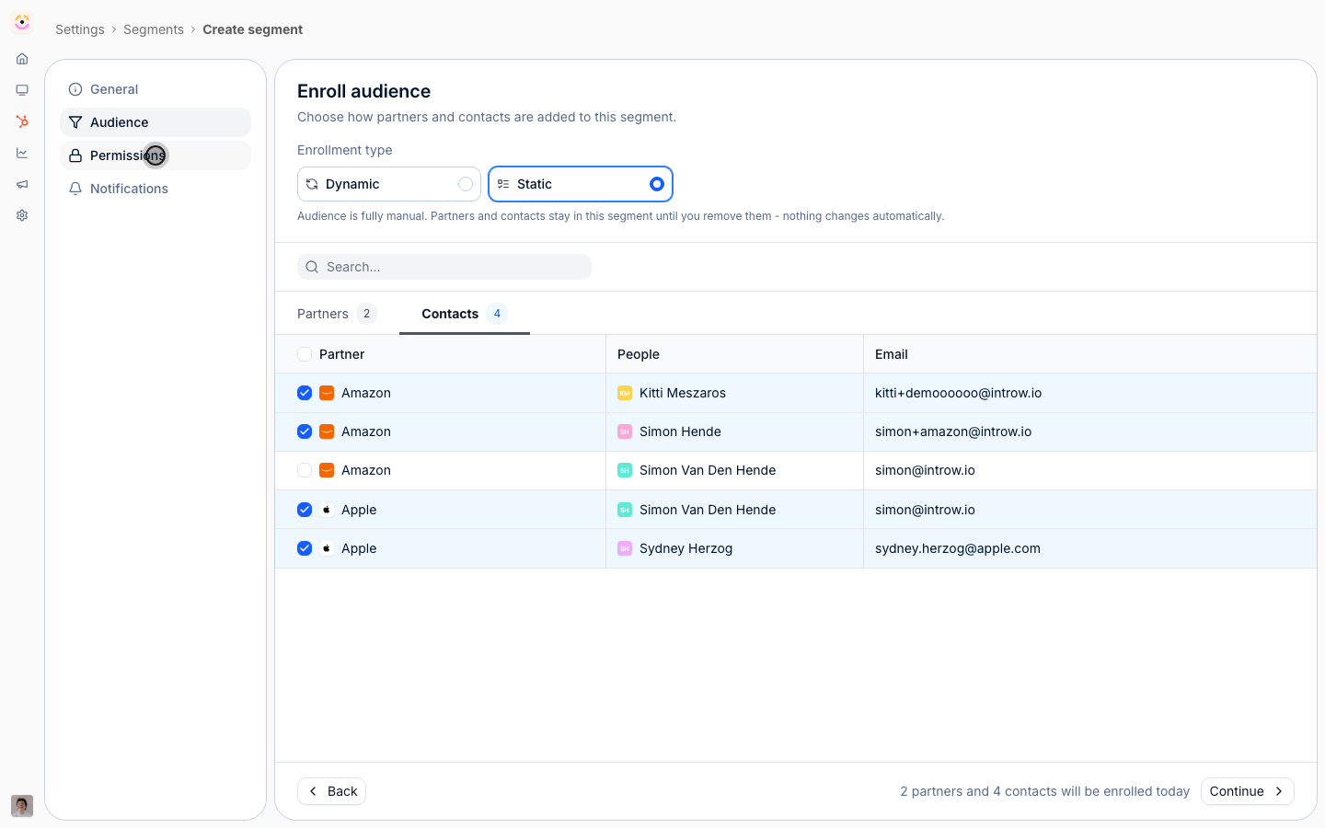
Task: Select the Dynamic enrollment radio button
Action: coord(466,184)
